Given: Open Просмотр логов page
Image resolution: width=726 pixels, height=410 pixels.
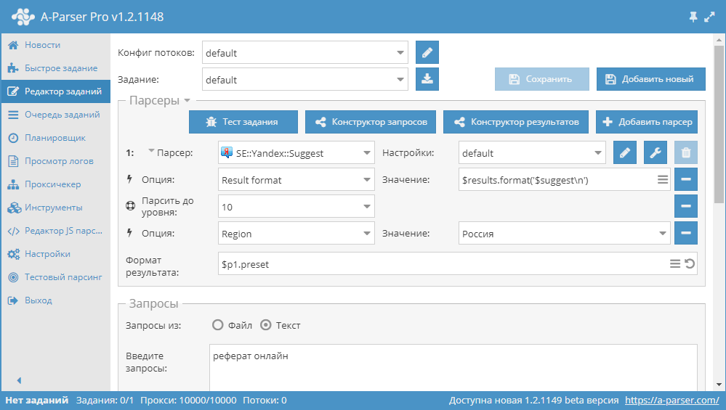Looking at the screenshot, I should coord(55,161).
